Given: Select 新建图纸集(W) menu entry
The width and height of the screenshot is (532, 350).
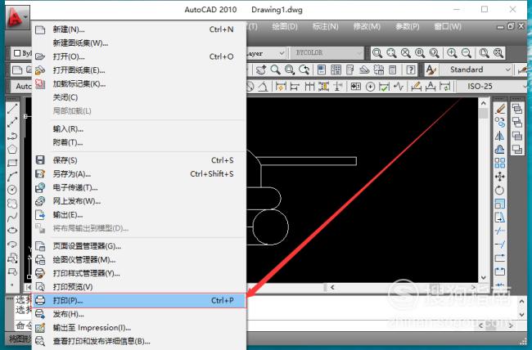Looking at the screenshot, I should [x=139, y=43].
